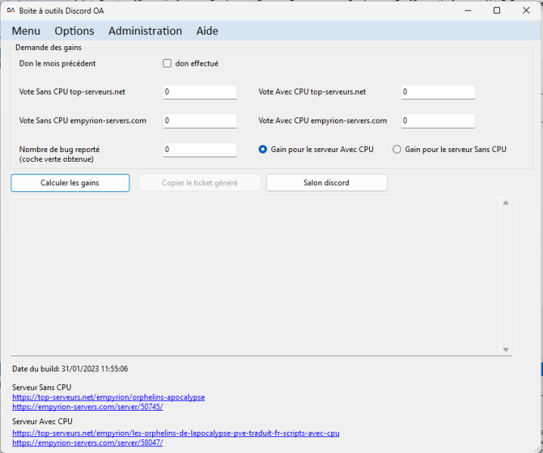This screenshot has width=543, height=453.
Task: Close the Boite à outils Discord OA window
Action: [526, 11]
